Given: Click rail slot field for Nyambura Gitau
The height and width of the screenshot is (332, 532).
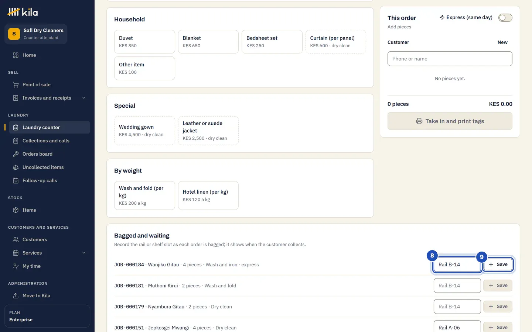Looking at the screenshot, I should 457,307.
